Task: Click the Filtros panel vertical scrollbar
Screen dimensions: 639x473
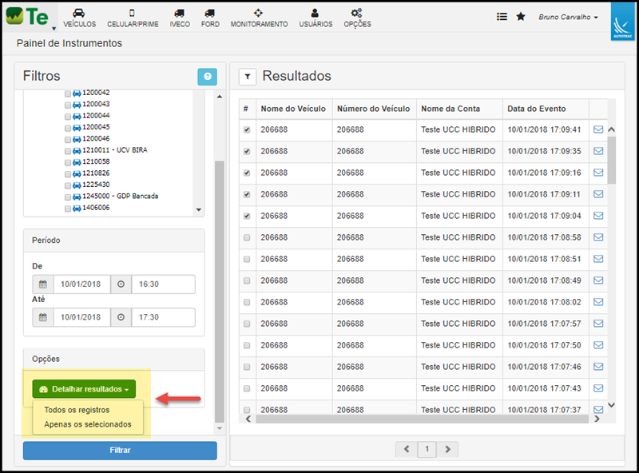Action: click(x=220, y=292)
